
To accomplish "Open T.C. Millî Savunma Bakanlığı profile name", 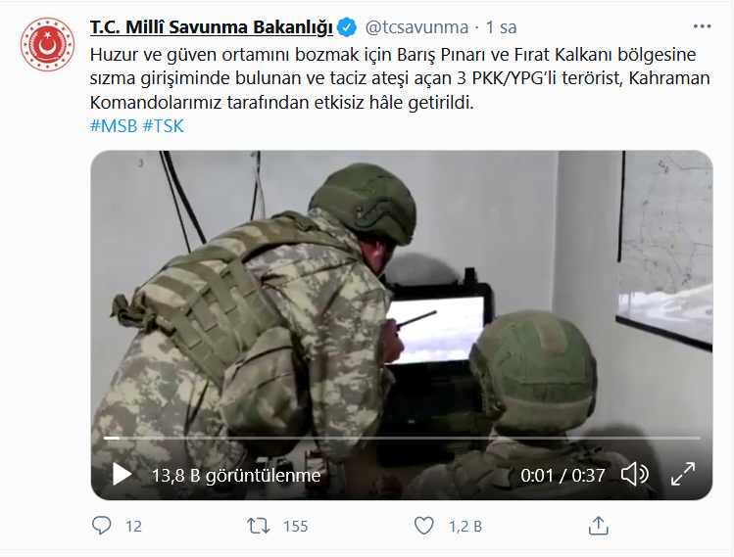I will [211, 27].
